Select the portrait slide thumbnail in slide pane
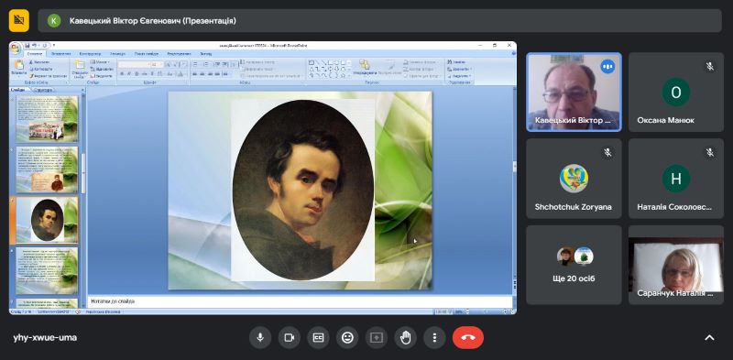This screenshot has width=733, height=360. click(47, 220)
